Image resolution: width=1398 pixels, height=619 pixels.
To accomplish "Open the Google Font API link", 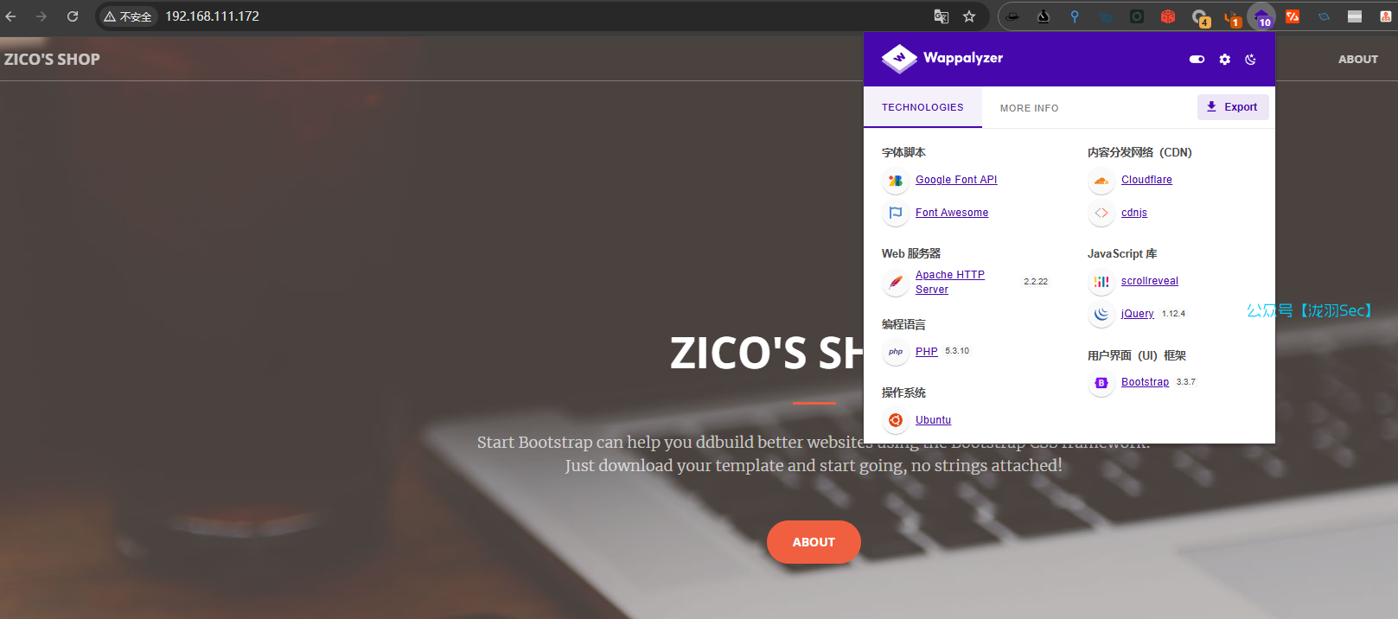I will [956, 180].
